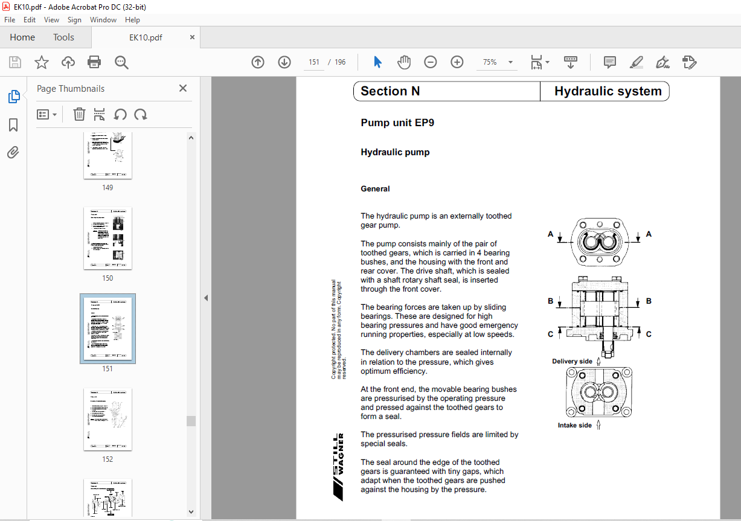Click the insert page break icon
The image size is (741, 521).
pyautogui.click(x=100, y=115)
